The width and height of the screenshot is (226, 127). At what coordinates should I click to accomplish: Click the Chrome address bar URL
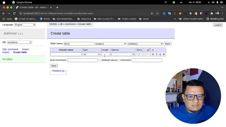point(59,13)
